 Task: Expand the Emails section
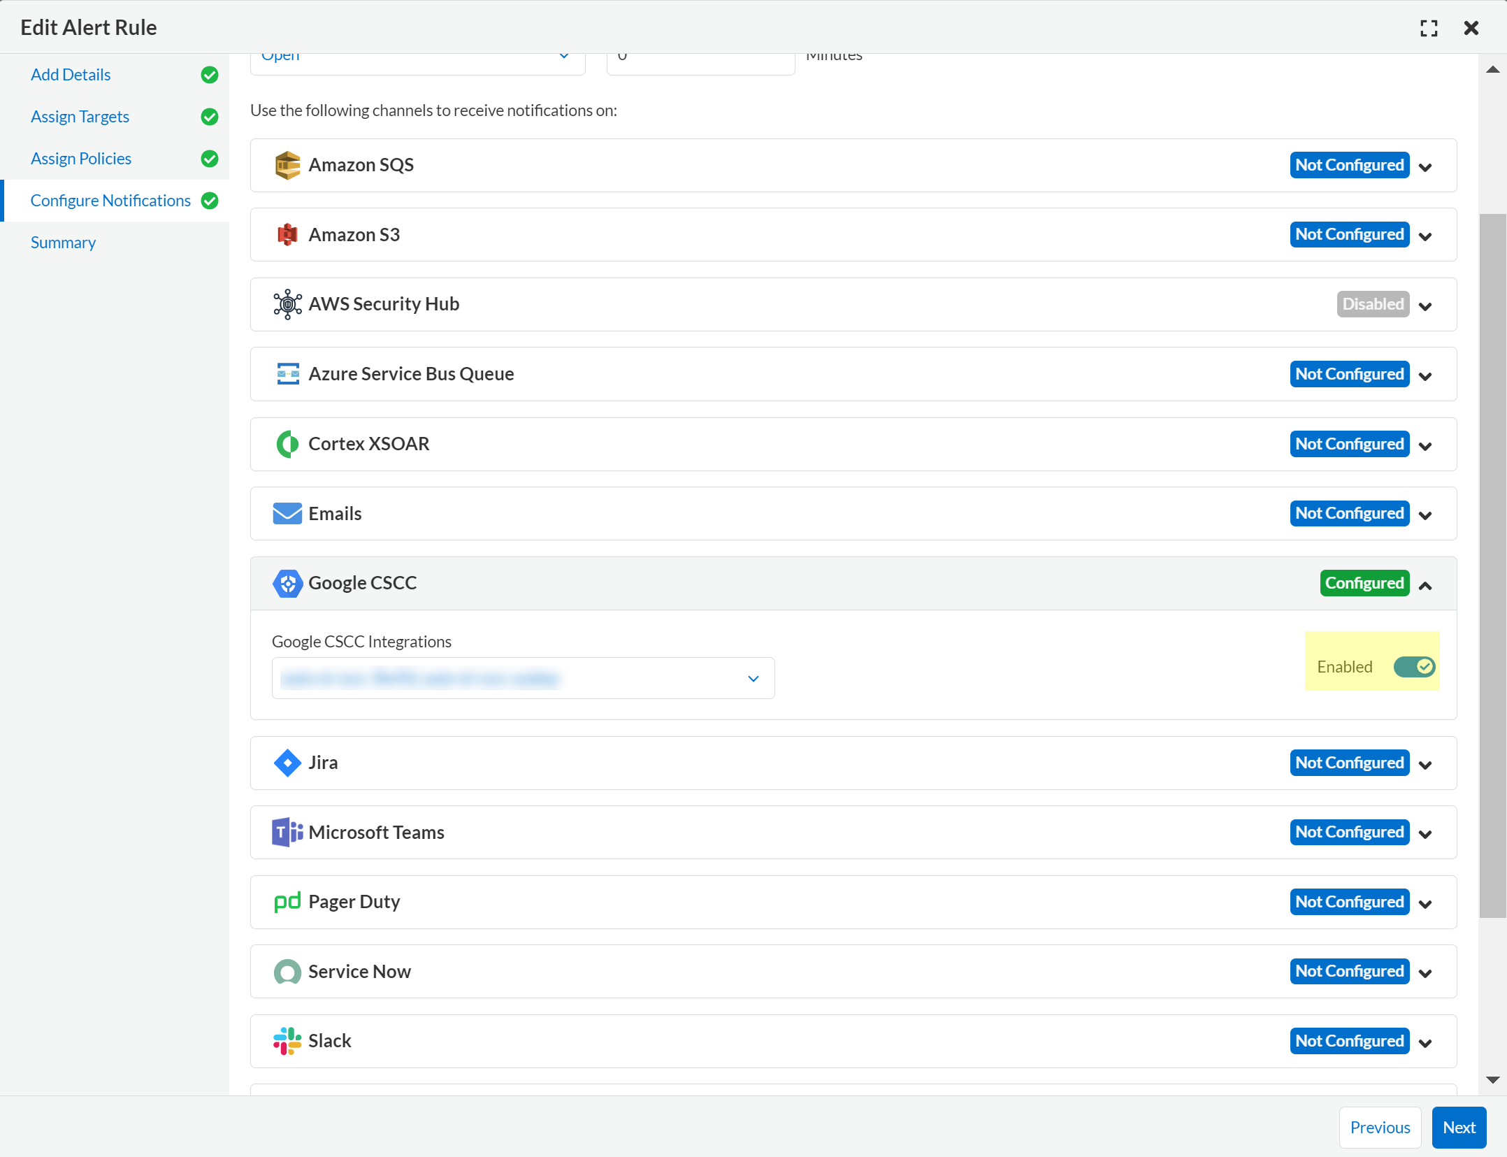point(1426,515)
